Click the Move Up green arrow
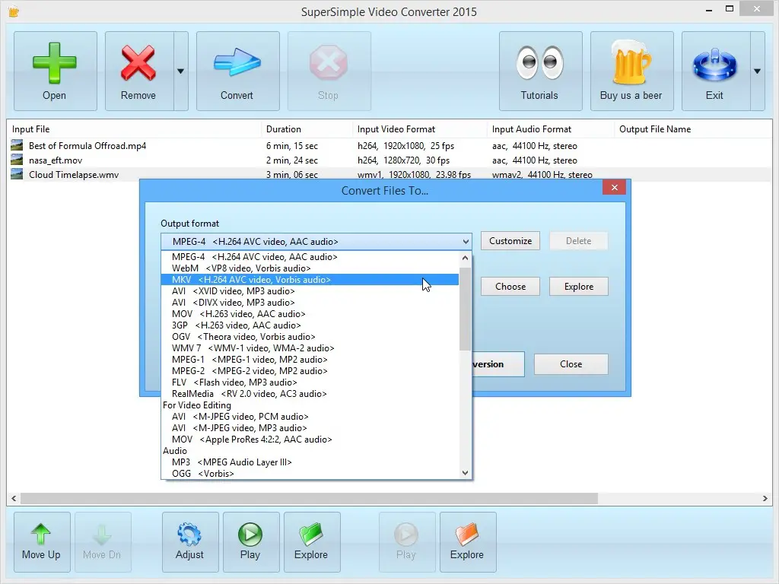The height and width of the screenshot is (584, 779). pos(42,542)
